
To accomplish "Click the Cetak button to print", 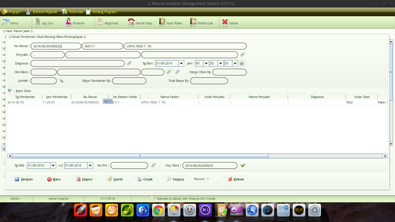I will [x=145, y=179].
